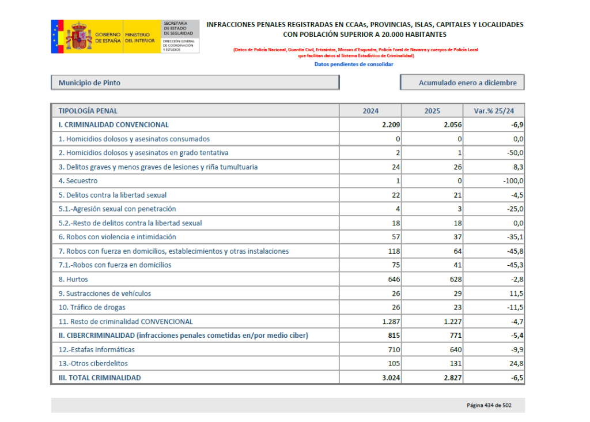Screen dimensions: 590x422
Task: Click the 13.-Otros ciberdelitos row label
Action: tap(93, 364)
